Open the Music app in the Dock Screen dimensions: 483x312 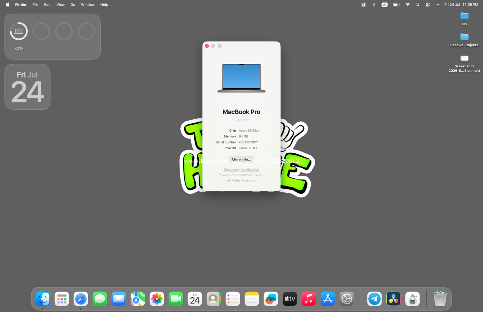pos(309,299)
